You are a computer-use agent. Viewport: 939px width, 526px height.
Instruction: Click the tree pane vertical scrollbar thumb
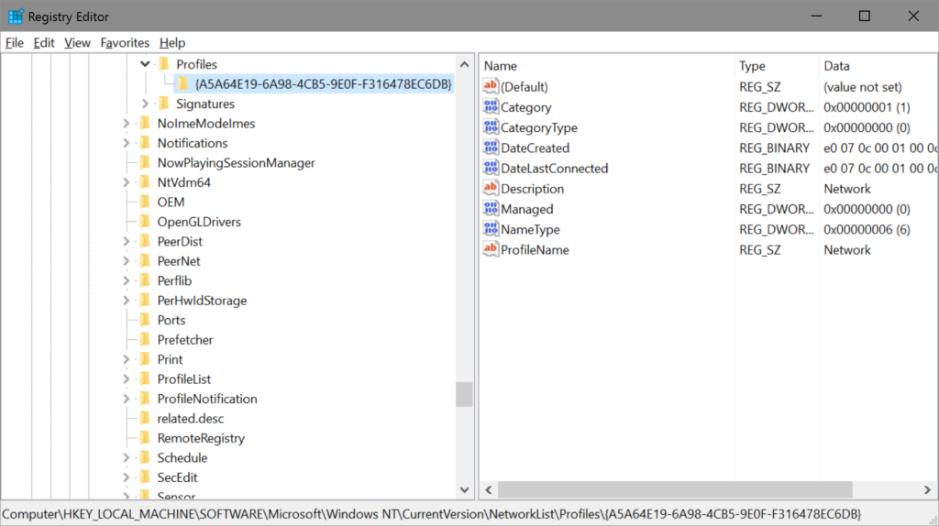tap(464, 394)
